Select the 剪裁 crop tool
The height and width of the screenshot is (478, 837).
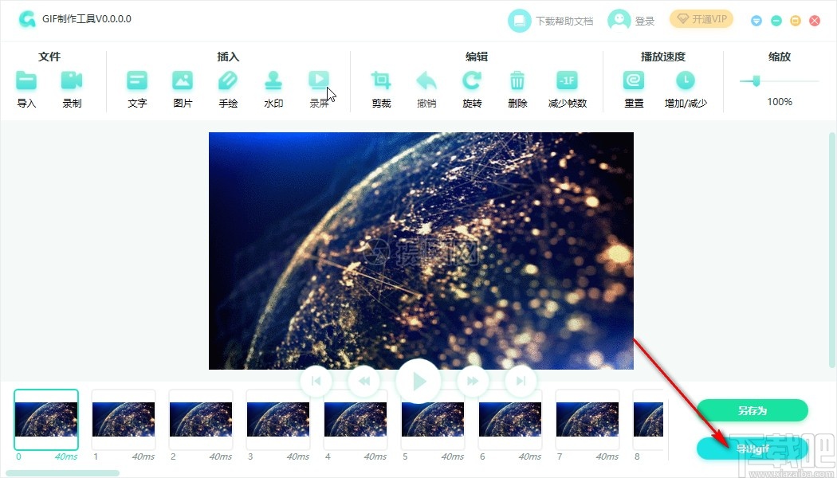381,80
